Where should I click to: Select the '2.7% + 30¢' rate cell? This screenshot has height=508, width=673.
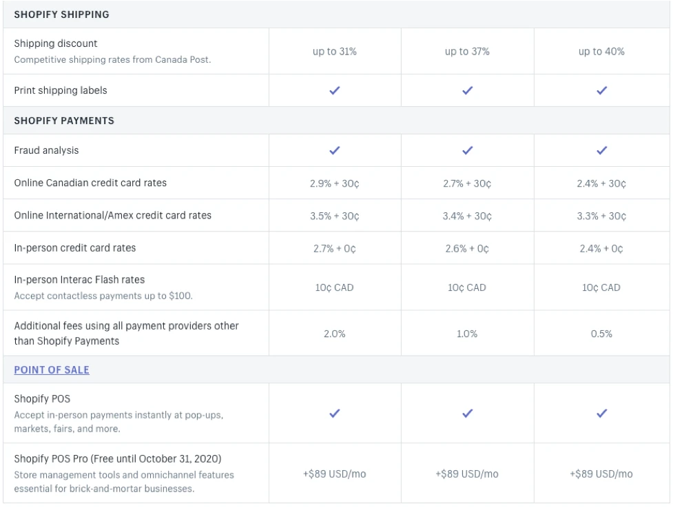pyautogui.click(x=467, y=183)
